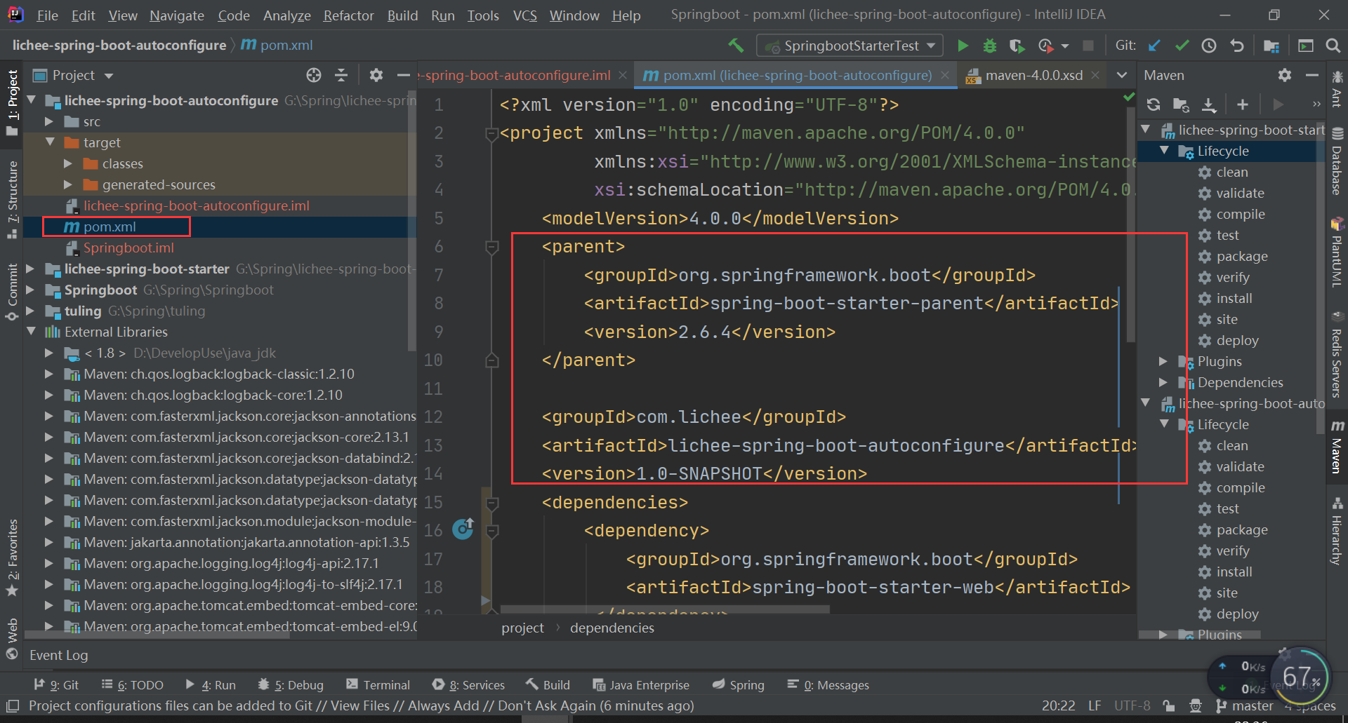Open the PlantUML side panel
The image size is (1348, 723).
1337,252
